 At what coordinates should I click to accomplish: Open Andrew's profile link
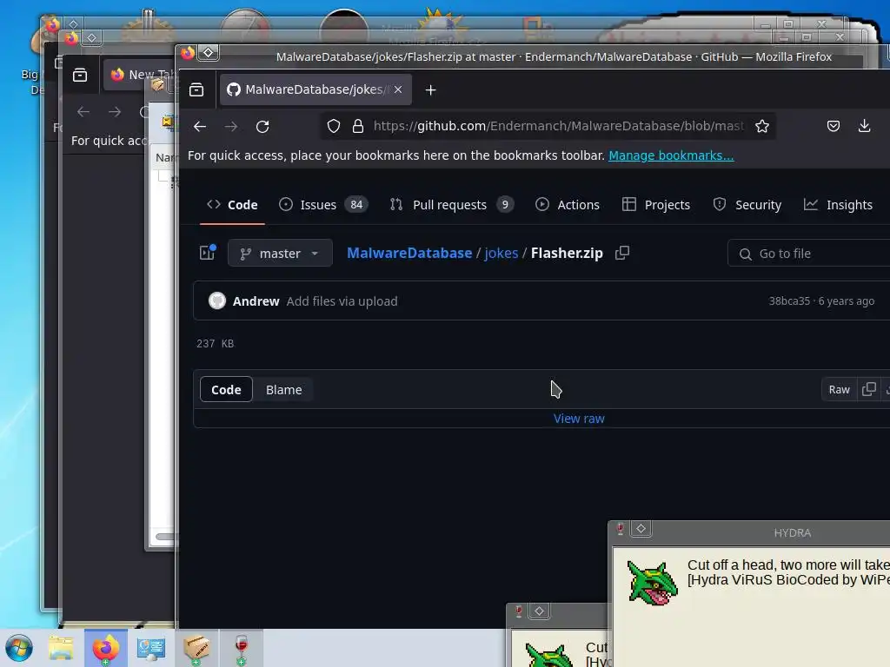tap(256, 301)
